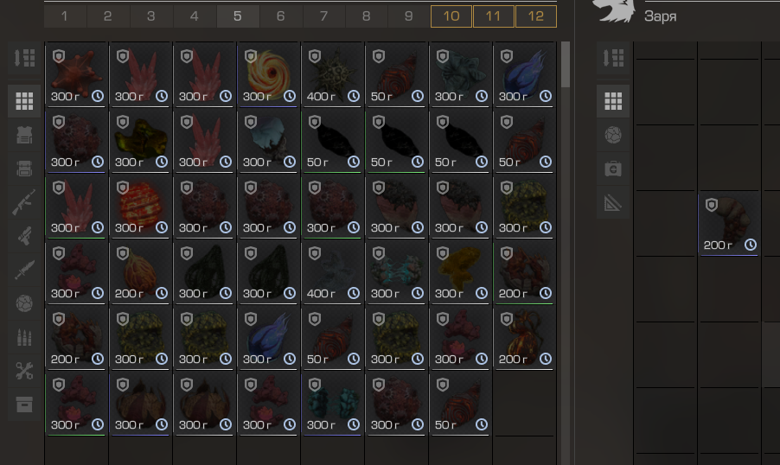The image size is (780, 465).
Task: Click the sort icon in Заря panel
Action: (x=613, y=58)
